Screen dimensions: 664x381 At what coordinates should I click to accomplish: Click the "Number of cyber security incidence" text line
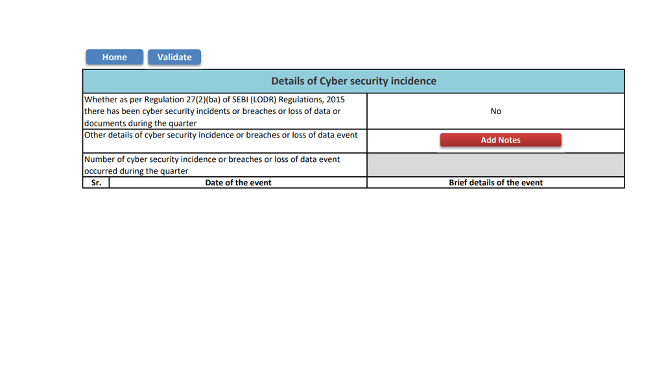pos(212,159)
